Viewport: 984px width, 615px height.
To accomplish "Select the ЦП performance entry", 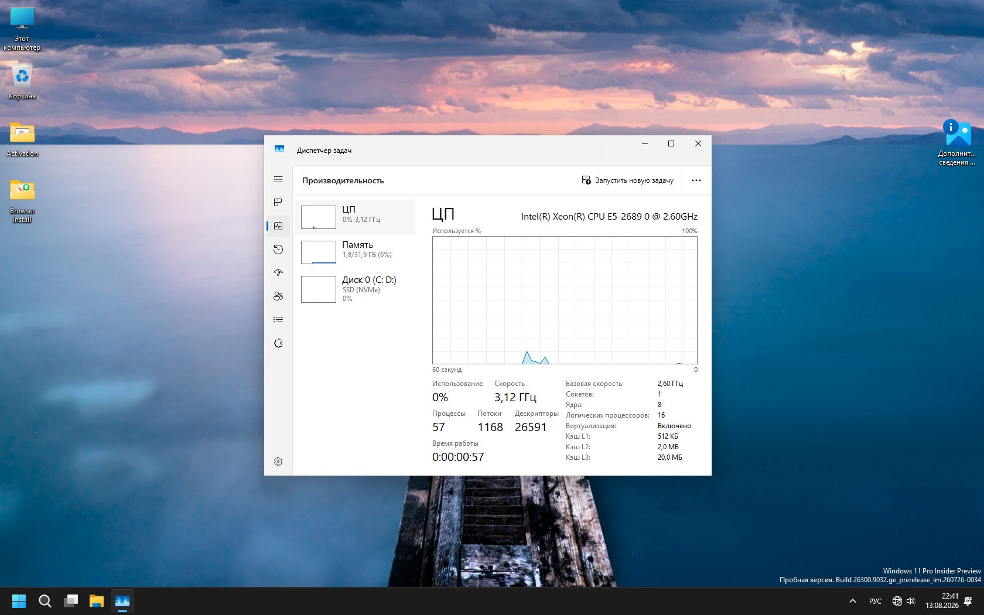I will click(355, 217).
